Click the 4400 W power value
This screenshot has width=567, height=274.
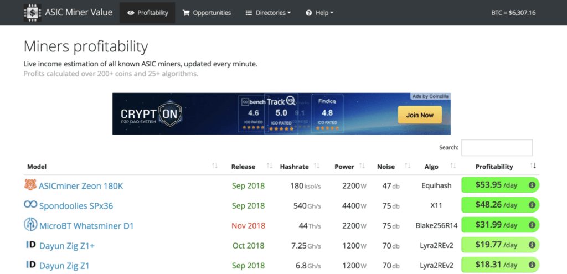pyautogui.click(x=354, y=206)
